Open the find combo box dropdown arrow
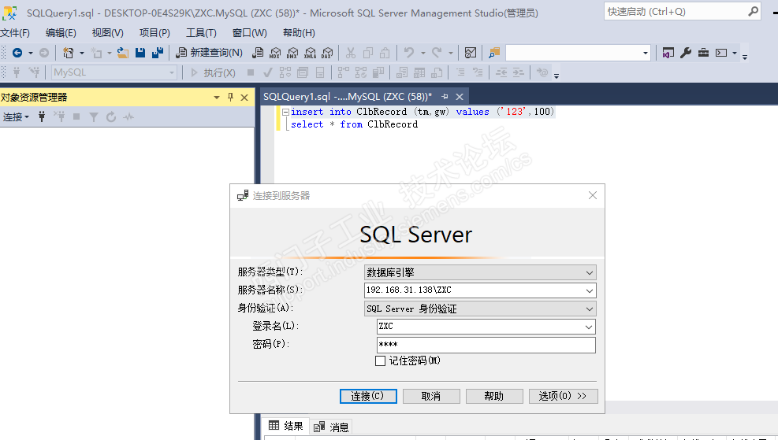The width and height of the screenshot is (778, 440). (645, 53)
